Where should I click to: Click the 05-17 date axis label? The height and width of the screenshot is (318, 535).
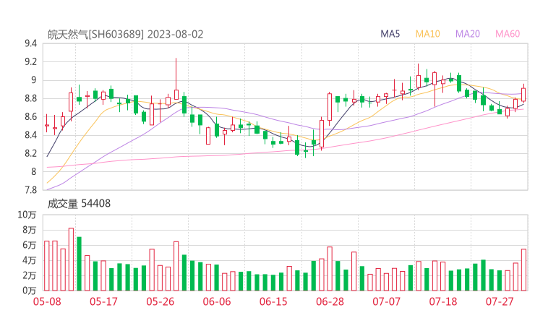tap(103, 301)
